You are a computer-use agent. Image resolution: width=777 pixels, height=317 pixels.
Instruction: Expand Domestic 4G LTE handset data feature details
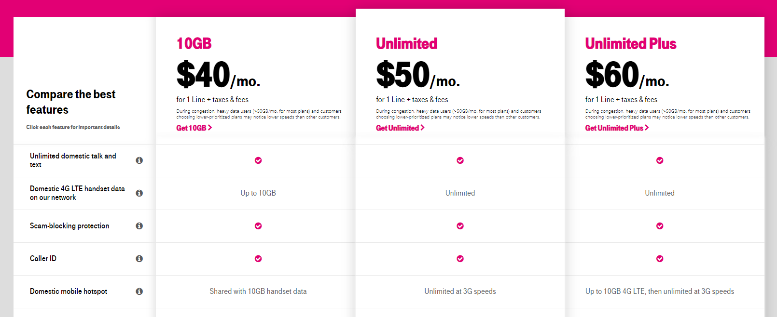click(x=77, y=193)
